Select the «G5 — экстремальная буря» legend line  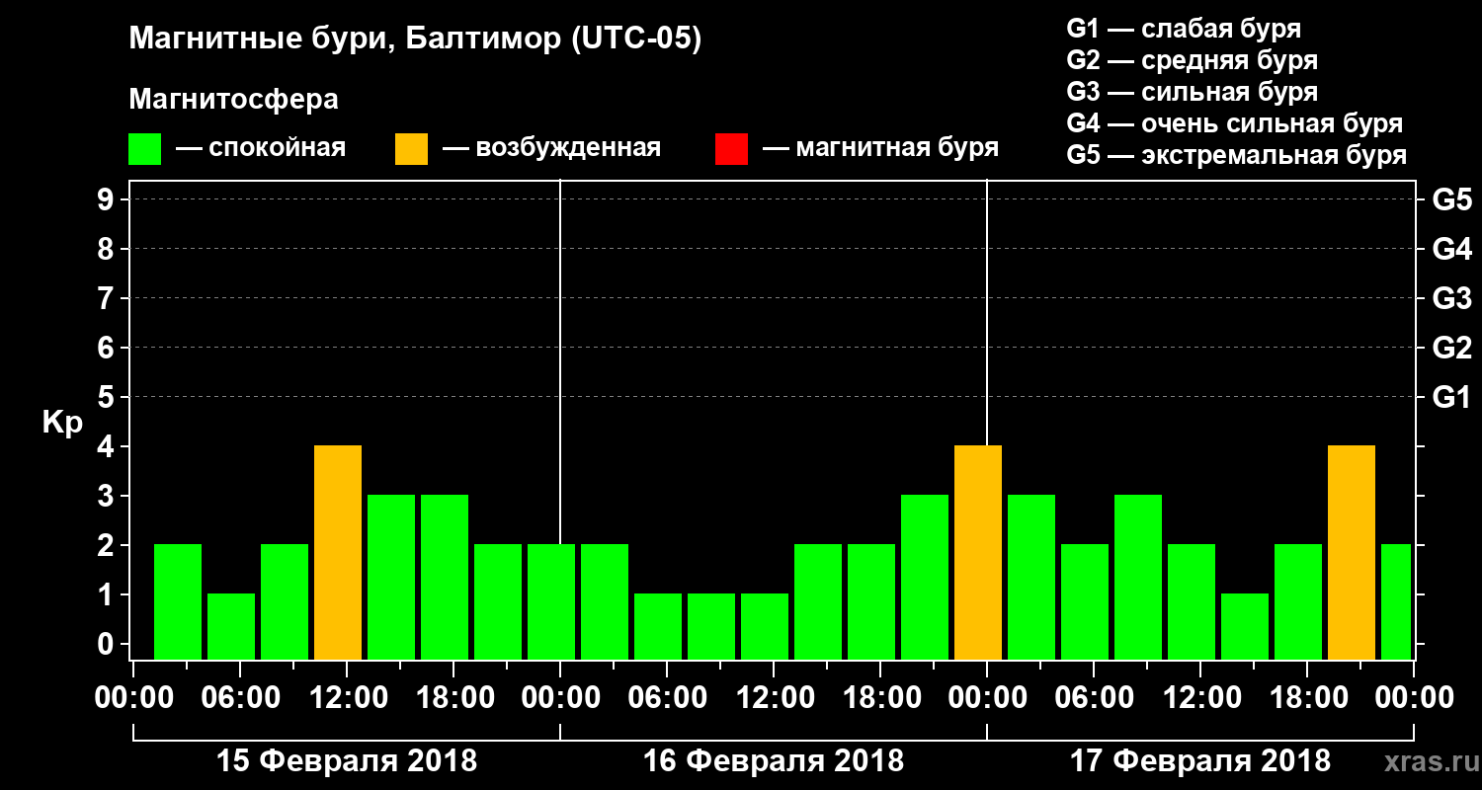[x=1237, y=155]
